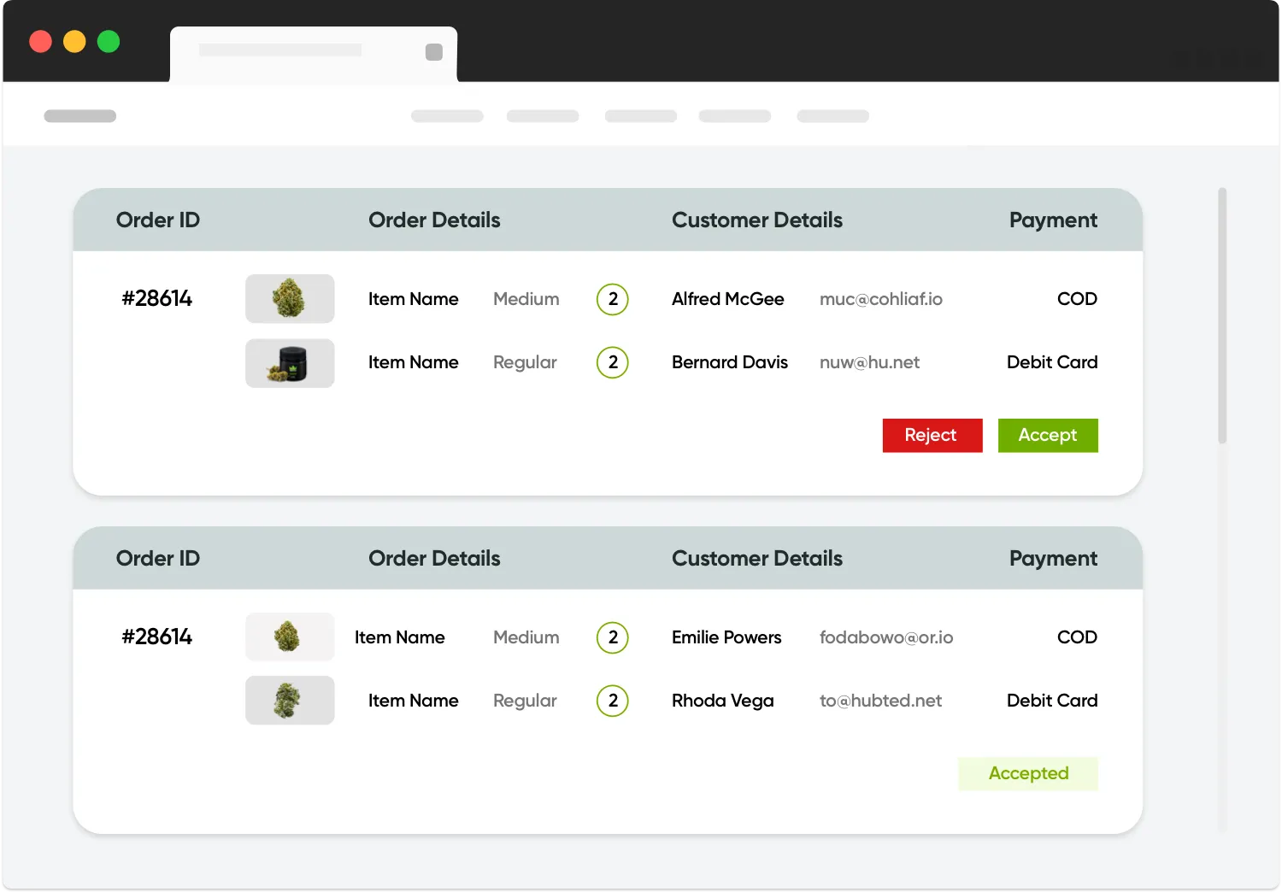Click quantity badge in Rhoda Vega row
The width and height of the screenshot is (1282, 892).
tap(613, 701)
